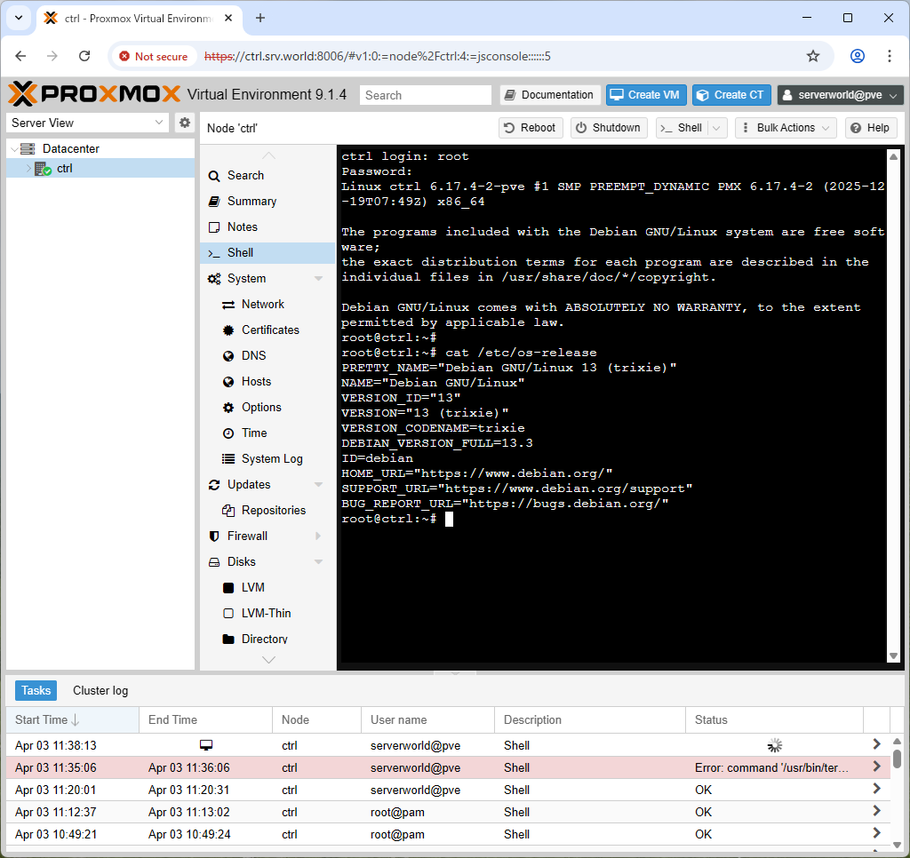Sort tasks by Status column header
The height and width of the screenshot is (858, 910).
point(774,720)
